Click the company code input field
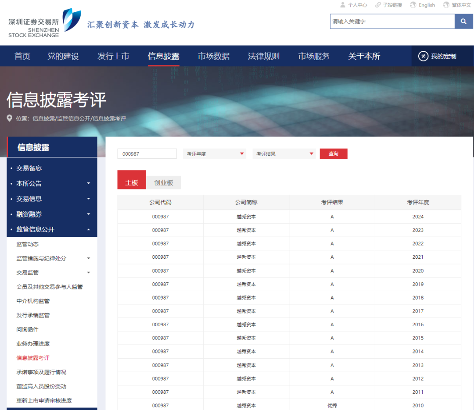Screen dimensions: 474x410 click(x=147, y=154)
